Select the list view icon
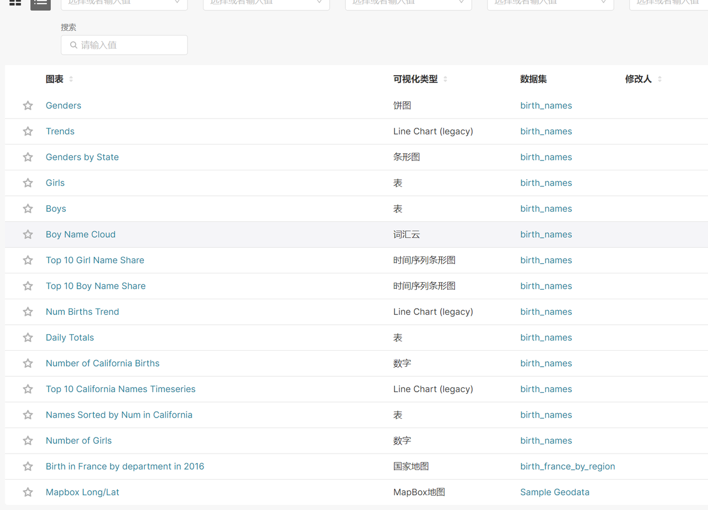This screenshot has width=708, height=510. pyautogui.click(x=40, y=3)
